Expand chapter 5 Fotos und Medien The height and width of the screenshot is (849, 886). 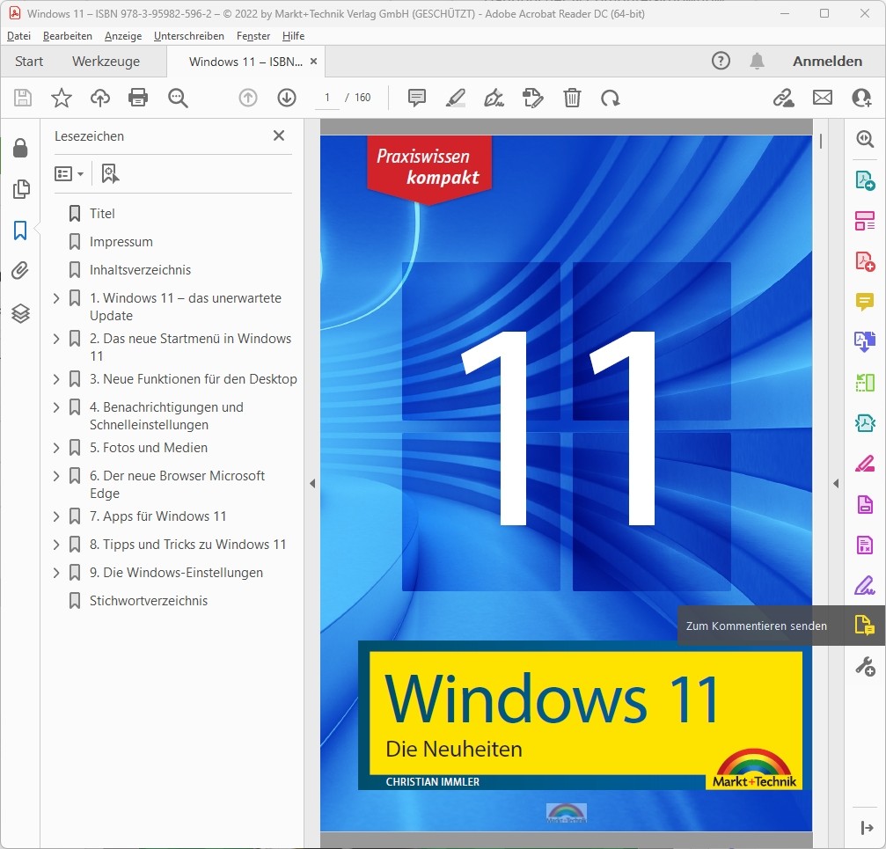click(x=56, y=448)
